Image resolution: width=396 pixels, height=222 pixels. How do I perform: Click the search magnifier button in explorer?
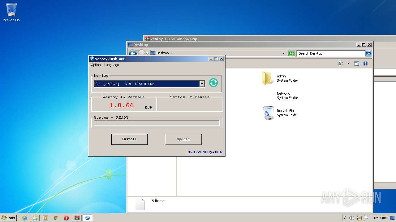point(368,53)
